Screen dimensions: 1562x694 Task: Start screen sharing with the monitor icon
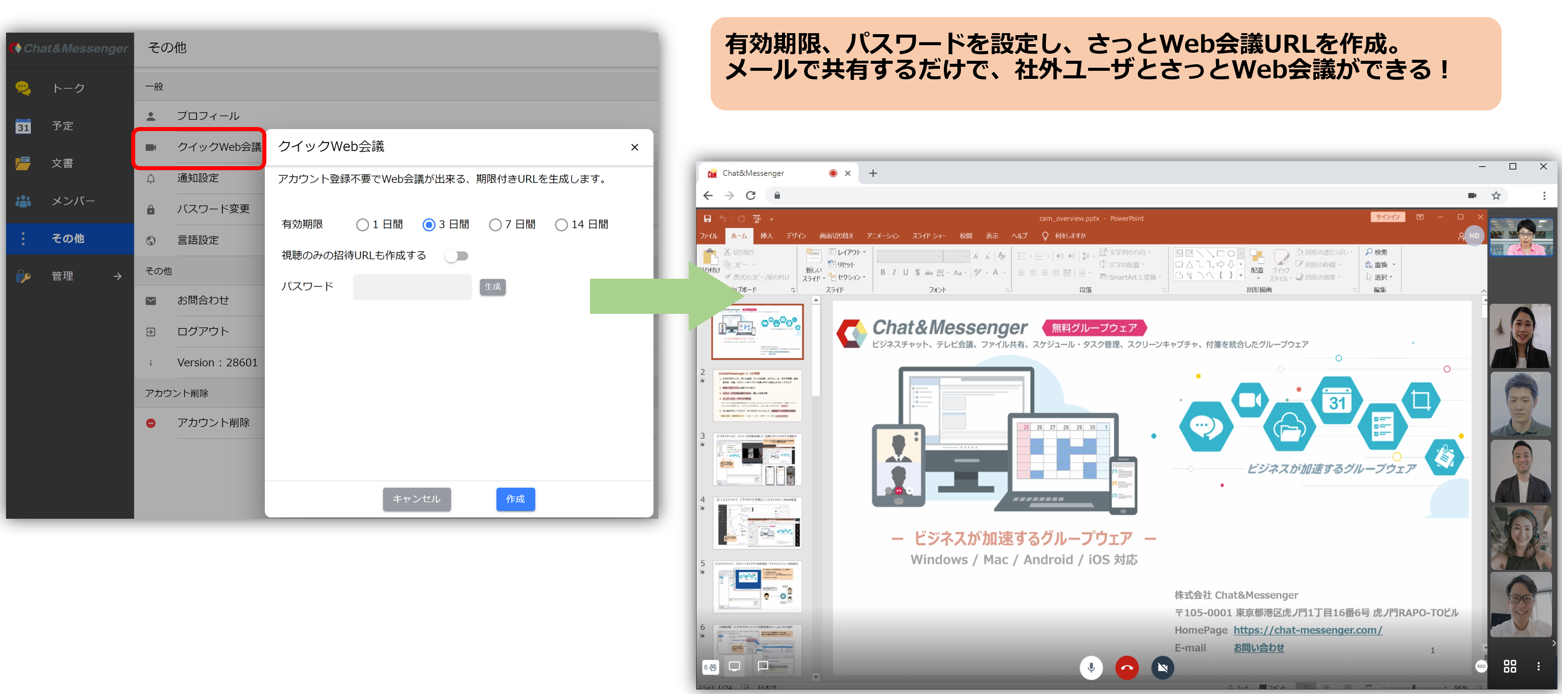click(x=734, y=666)
